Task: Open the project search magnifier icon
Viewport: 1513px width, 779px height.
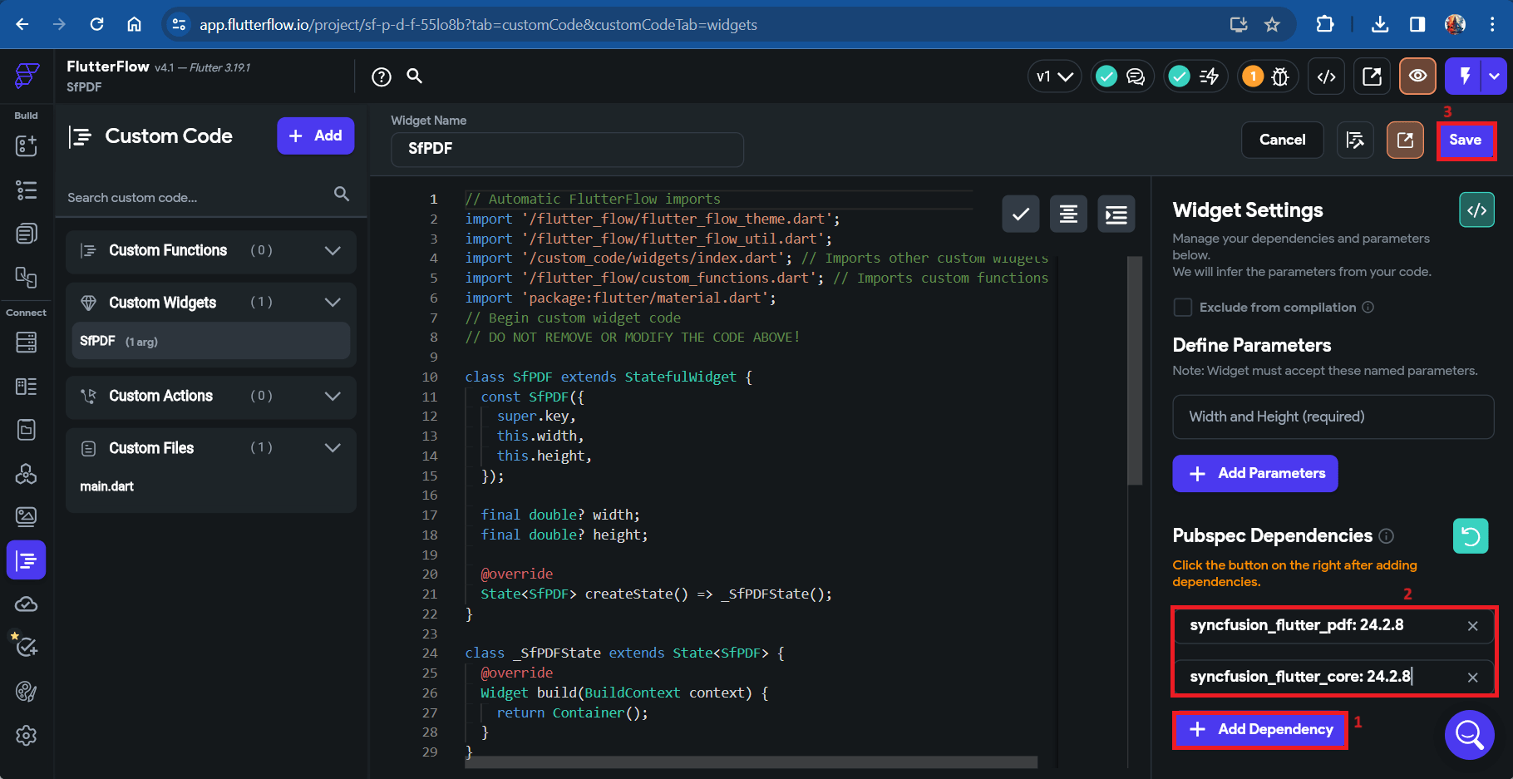Action: coord(414,76)
